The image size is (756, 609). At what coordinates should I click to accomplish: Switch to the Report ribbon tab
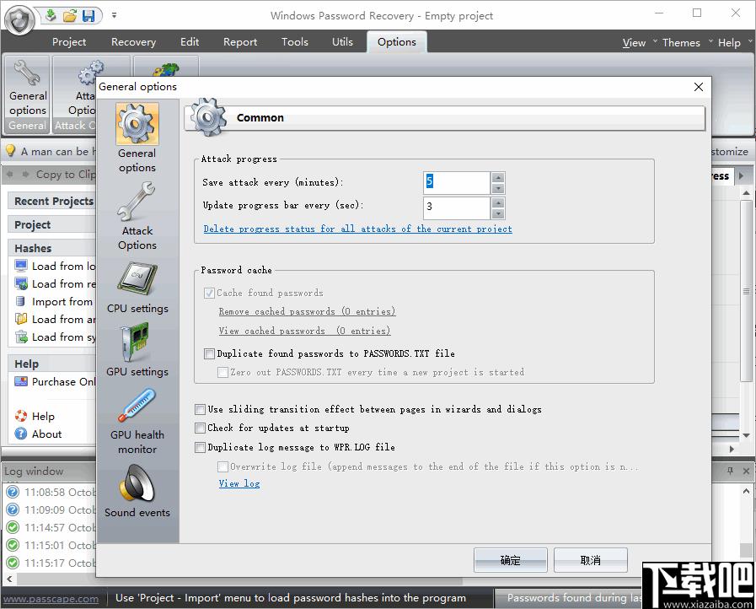[x=240, y=42]
